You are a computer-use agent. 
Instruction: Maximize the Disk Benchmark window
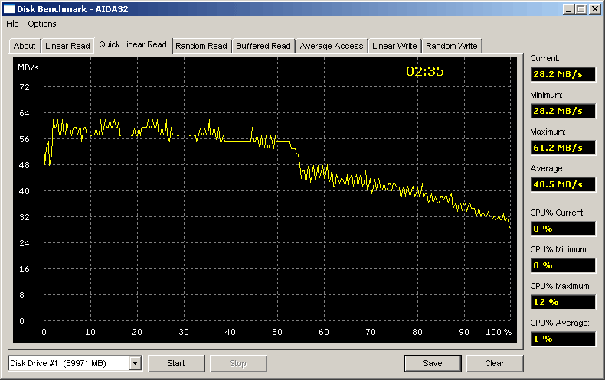click(580, 9)
